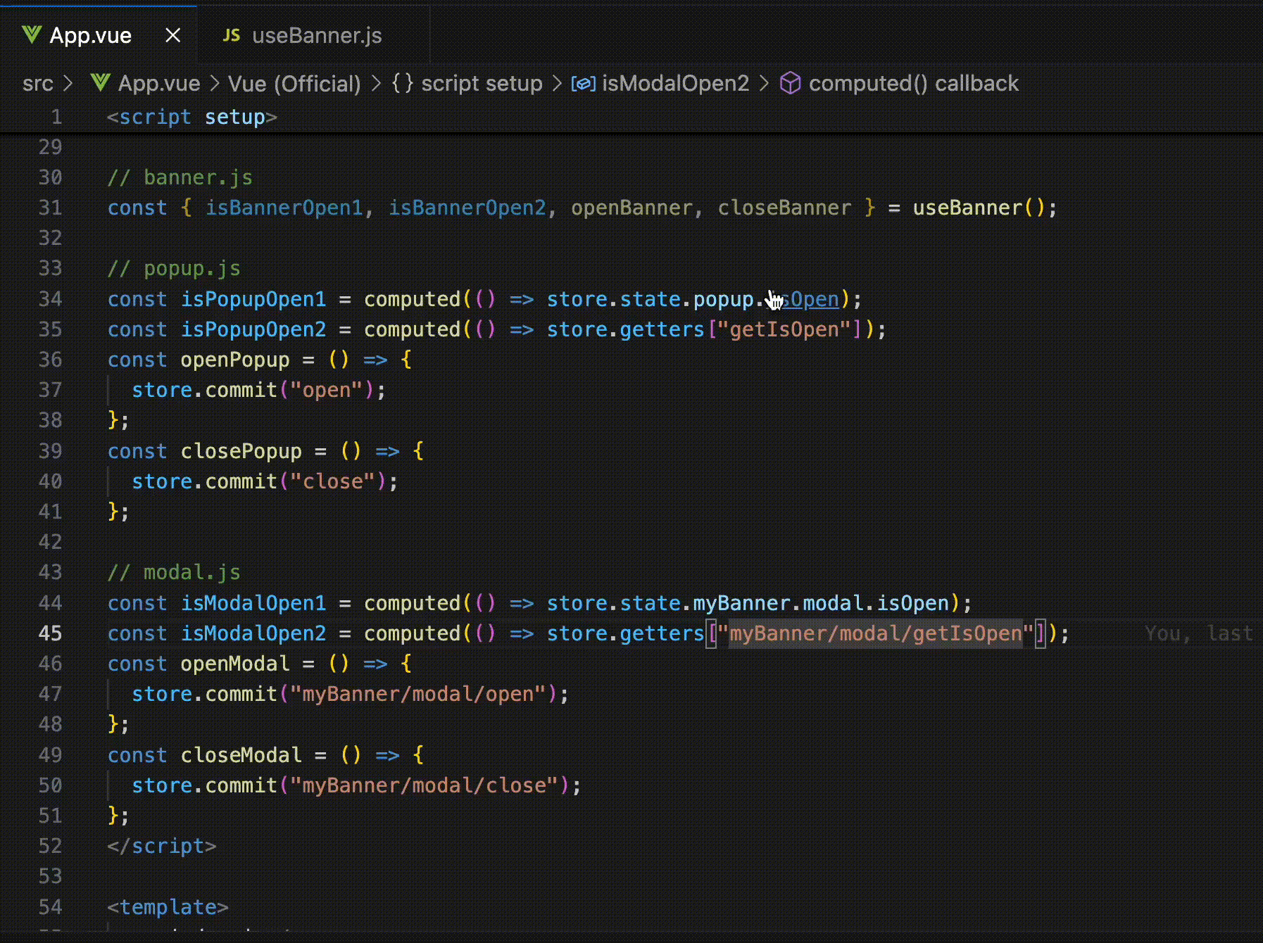Image resolution: width=1263 pixels, height=943 pixels.
Task: Click the git blame annotation 'You, last'
Action: (x=1199, y=633)
